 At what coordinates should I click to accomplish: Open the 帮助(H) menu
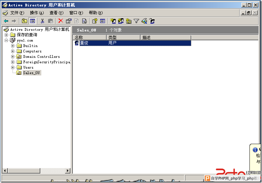(x=96, y=13)
